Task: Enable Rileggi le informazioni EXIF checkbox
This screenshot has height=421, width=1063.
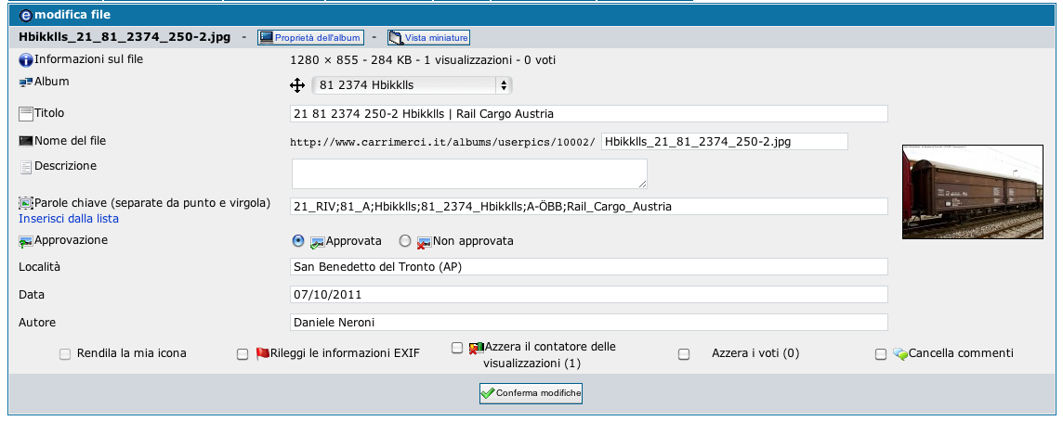Action: [x=243, y=354]
